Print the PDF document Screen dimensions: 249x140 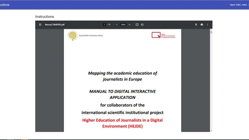click(202, 25)
